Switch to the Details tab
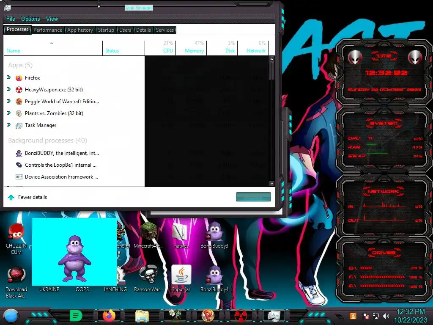The height and width of the screenshot is (325, 433). (144, 30)
